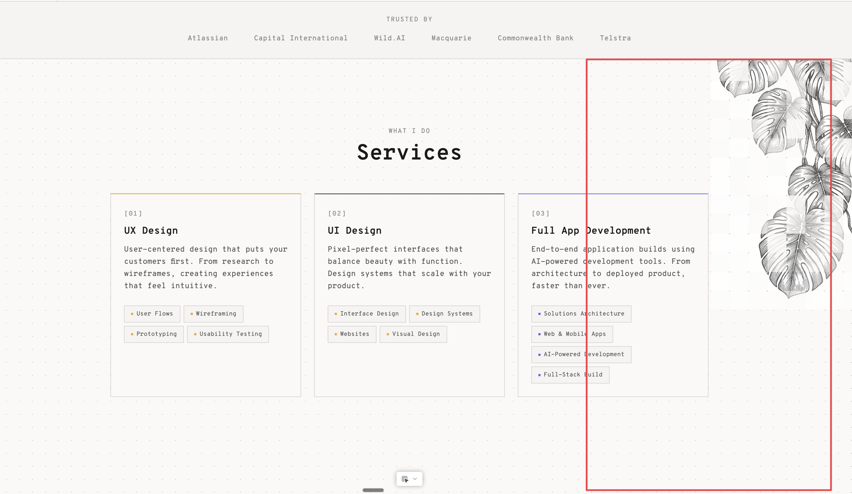852x494 pixels.
Task: Click the Macquarie client name
Action: pyautogui.click(x=451, y=38)
